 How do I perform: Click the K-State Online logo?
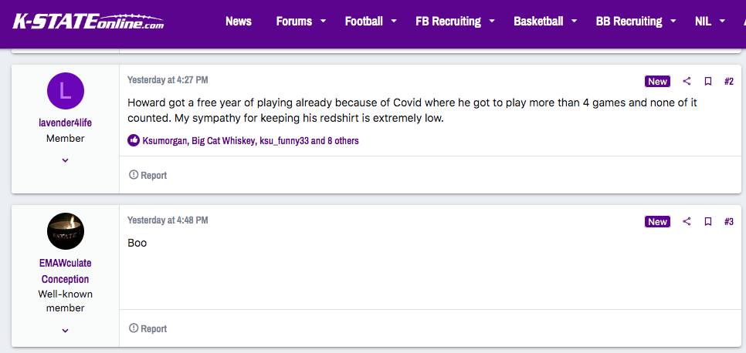(x=89, y=21)
